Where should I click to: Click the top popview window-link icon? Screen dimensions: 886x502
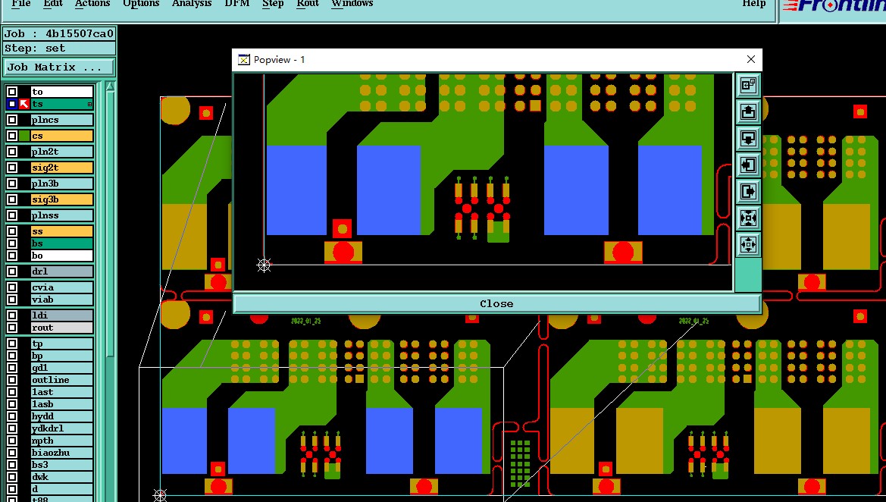point(748,86)
